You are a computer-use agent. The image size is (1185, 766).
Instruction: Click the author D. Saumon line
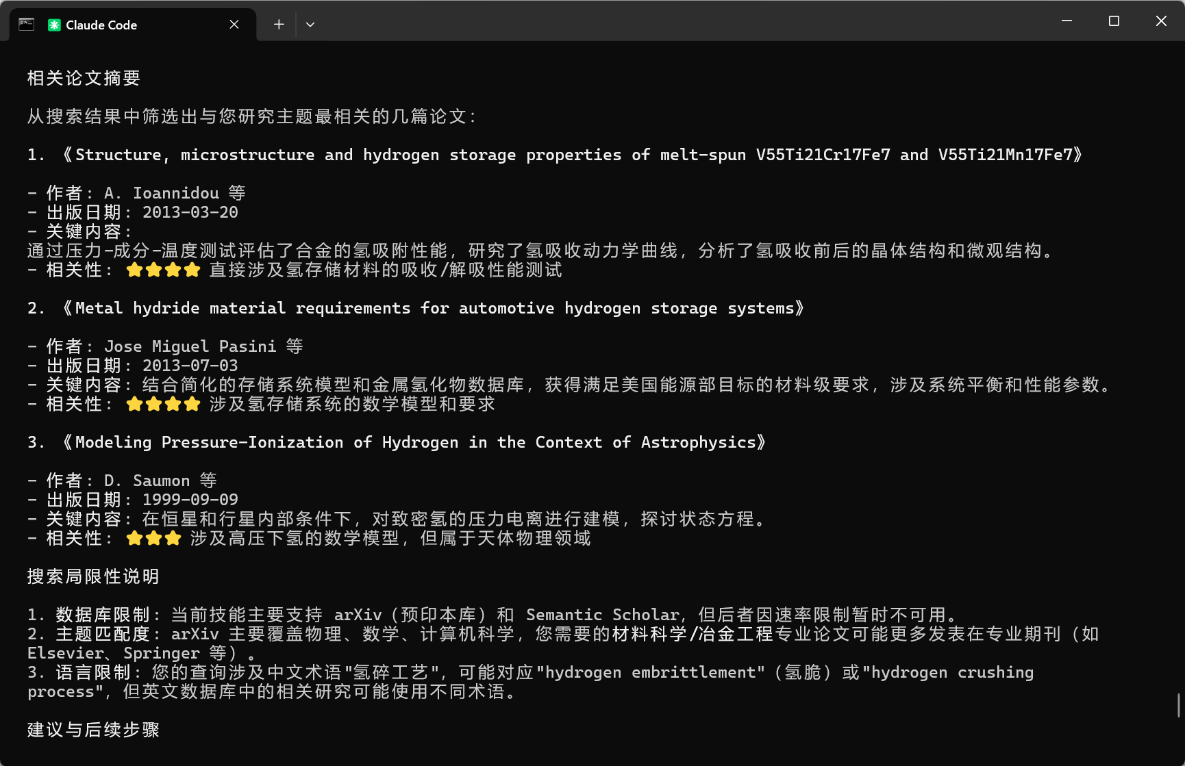122,481
